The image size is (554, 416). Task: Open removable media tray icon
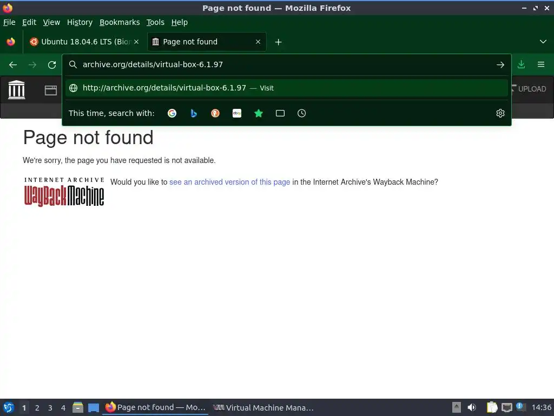pyautogui.click(x=457, y=407)
